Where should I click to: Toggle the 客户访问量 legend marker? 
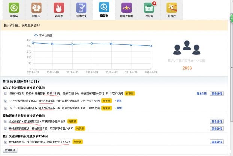click(x=36, y=35)
